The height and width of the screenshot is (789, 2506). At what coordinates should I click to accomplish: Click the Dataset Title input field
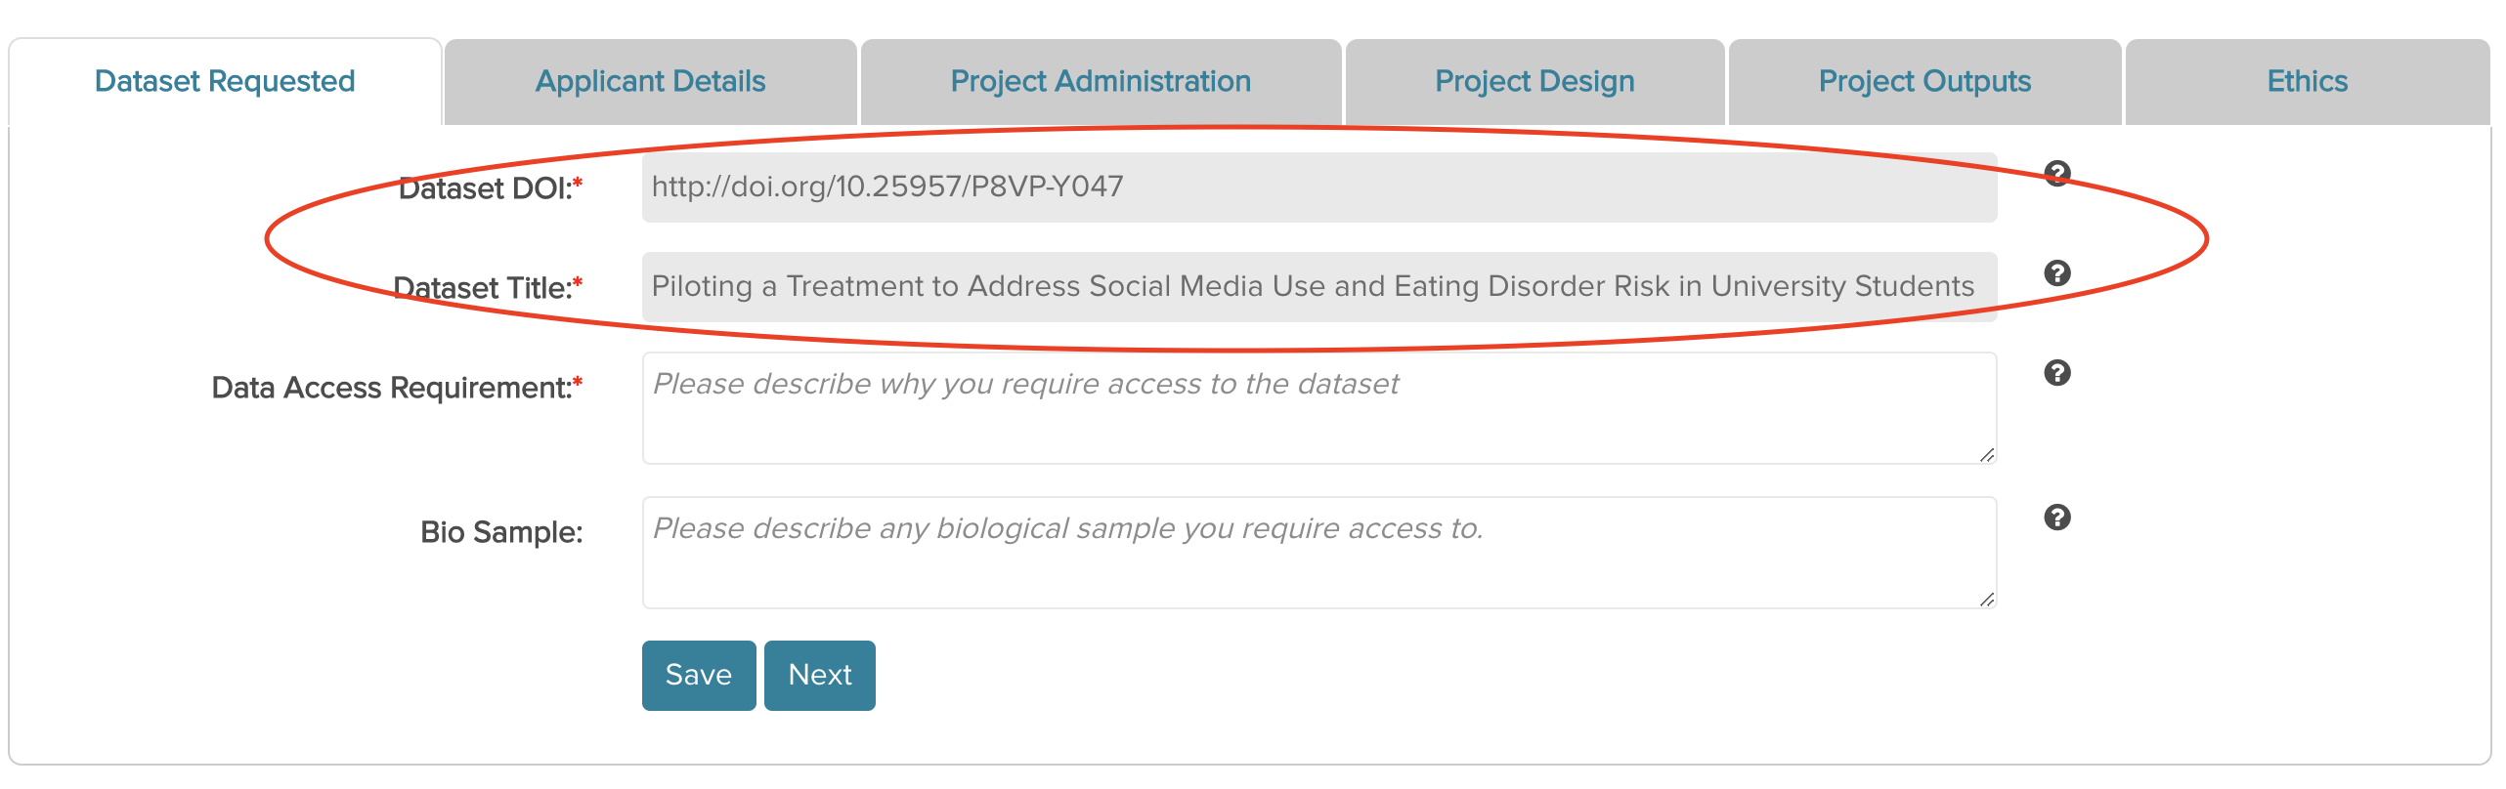[1319, 287]
